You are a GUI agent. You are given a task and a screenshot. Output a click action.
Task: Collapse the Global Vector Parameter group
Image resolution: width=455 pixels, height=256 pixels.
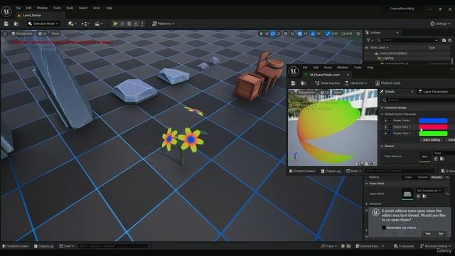coord(382,114)
